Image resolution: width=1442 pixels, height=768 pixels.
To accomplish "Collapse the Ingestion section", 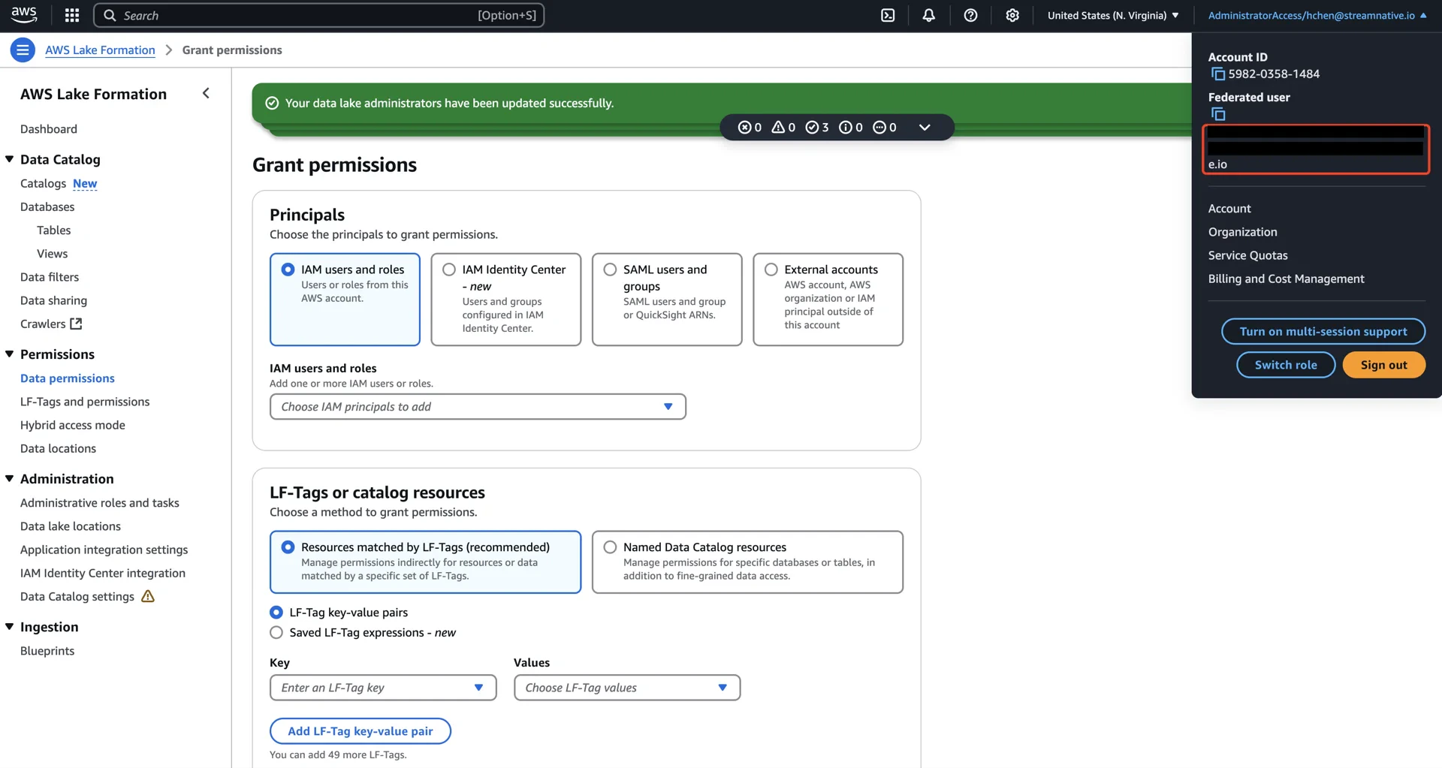I will point(10,626).
